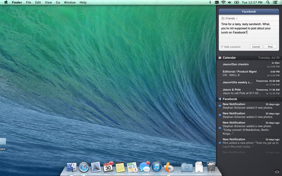Open Editorial / Product Mgmt event
Viewport: 282px width, 176px height.
249,73
